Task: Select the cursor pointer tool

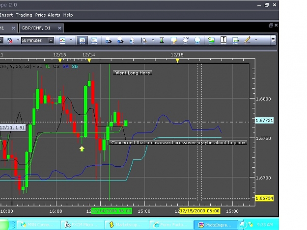Action: click(132, 40)
